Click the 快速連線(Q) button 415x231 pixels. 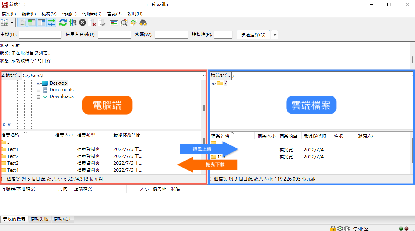253,34
